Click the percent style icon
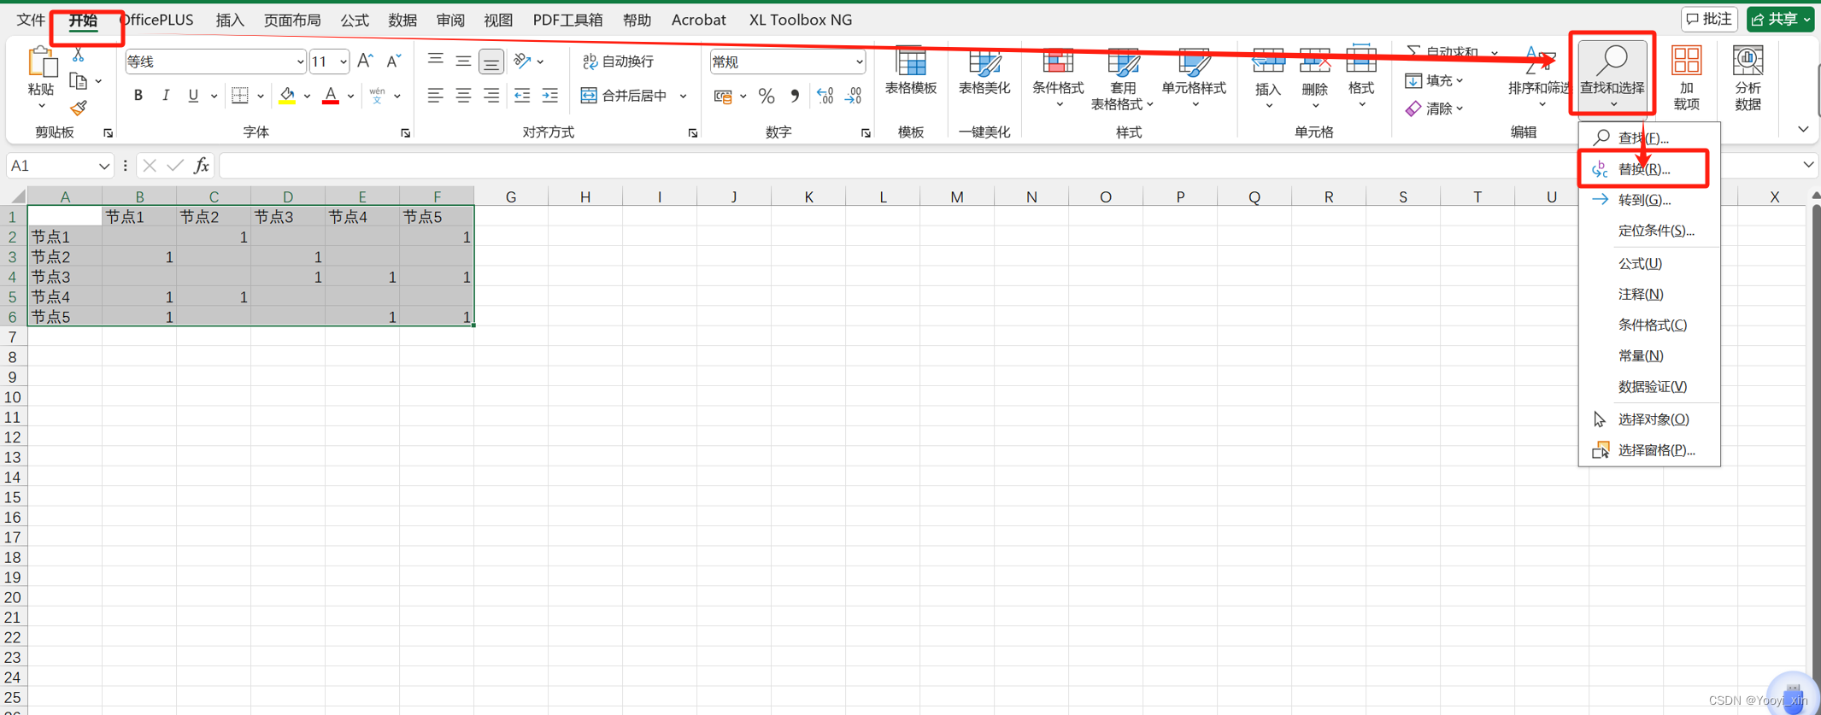Image resolution: width=1821 pixels, height=715 pixels. (x=767, y=97)
